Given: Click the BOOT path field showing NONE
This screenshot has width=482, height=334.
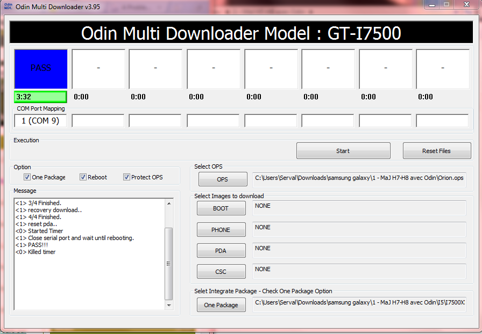Looking at the screenshot, I should (359, 208).
